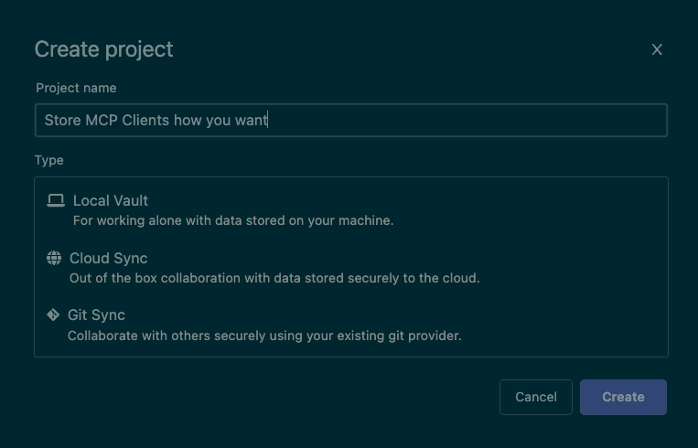Click the git diamond icon beside Git Sync
Screen dimensions: 698x448
tap(53, 315)
